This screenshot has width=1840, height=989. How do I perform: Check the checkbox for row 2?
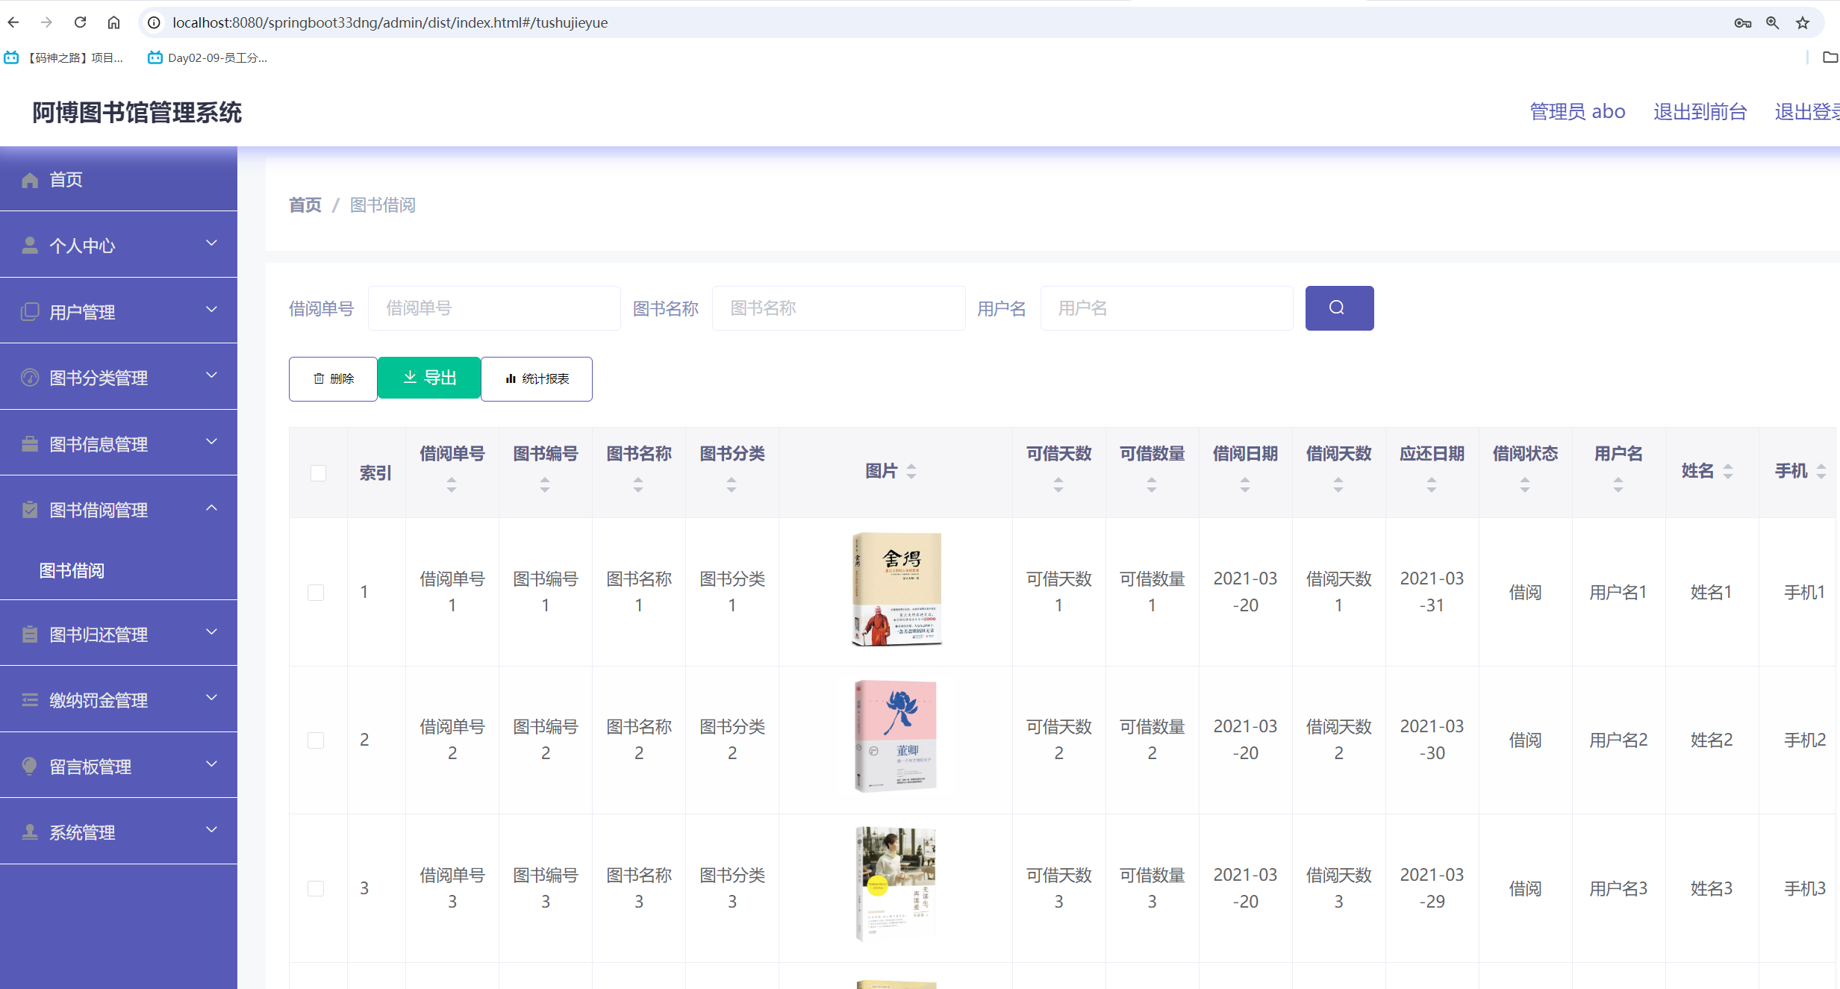coord(316,740)
